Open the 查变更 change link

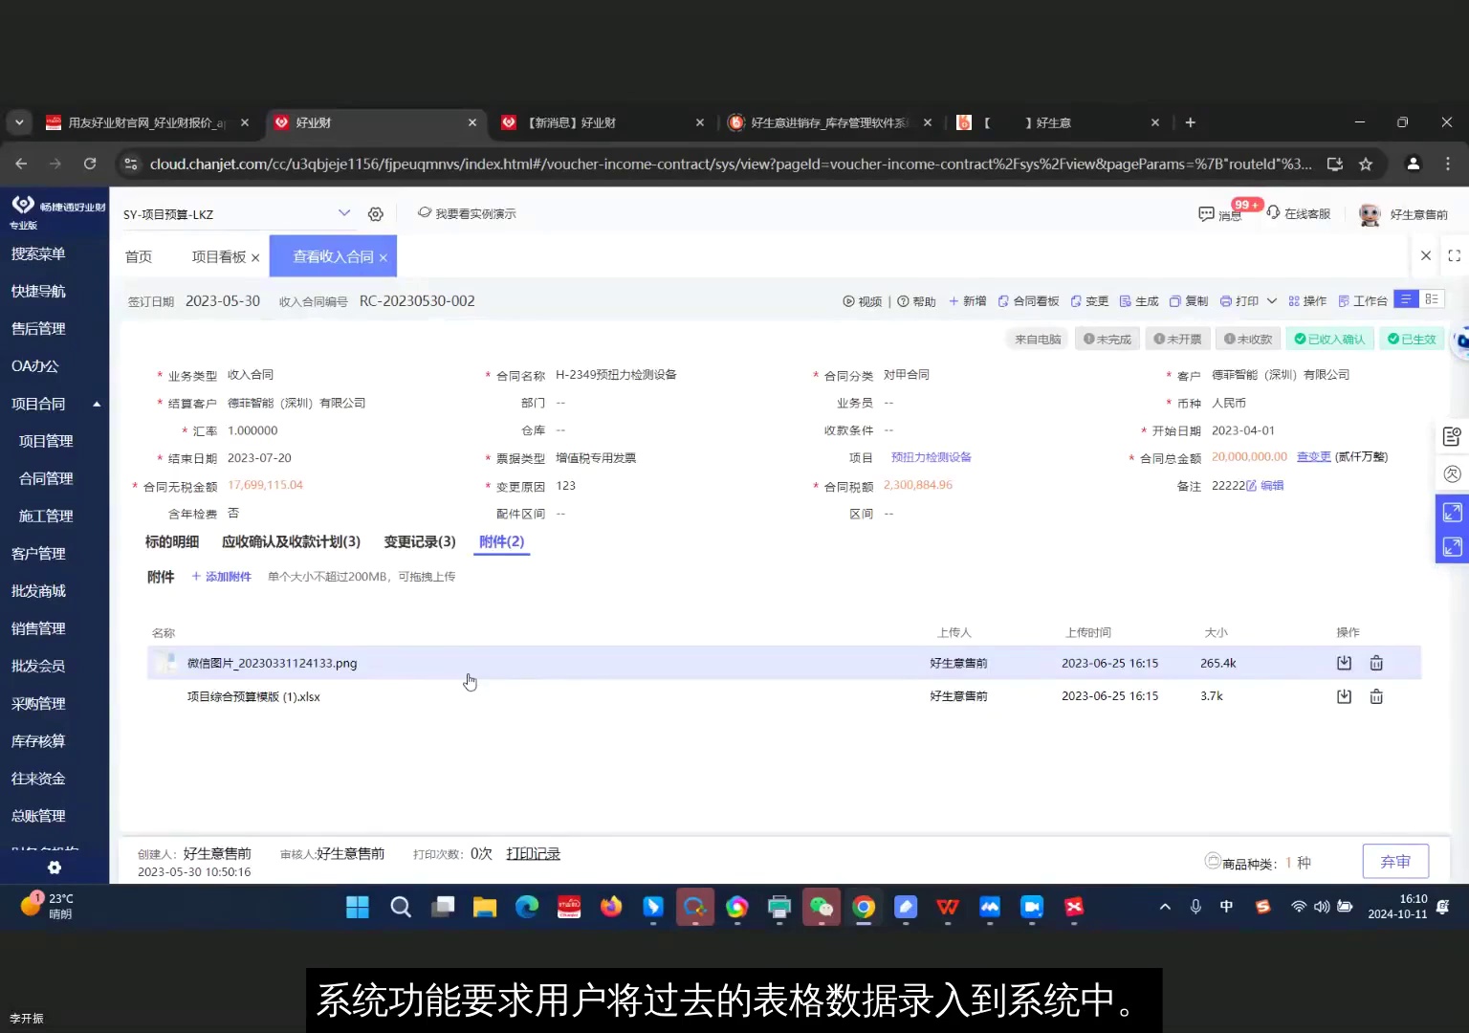tap(1313, 456)
